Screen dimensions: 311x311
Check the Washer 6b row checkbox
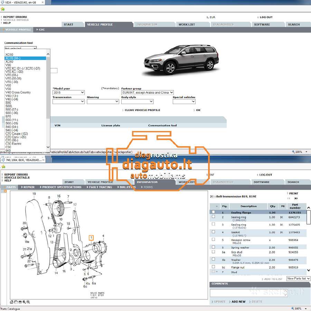pos(214,259)
